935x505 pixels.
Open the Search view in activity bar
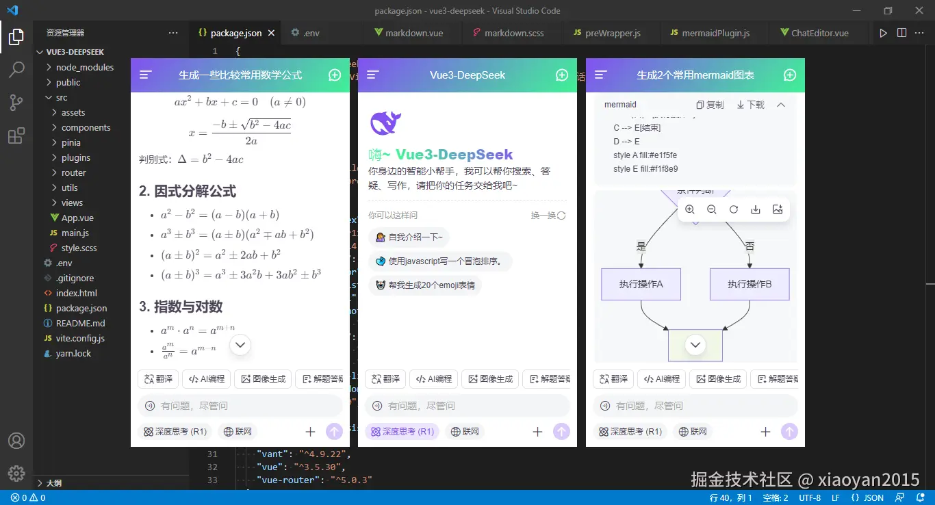click(16, 69)
